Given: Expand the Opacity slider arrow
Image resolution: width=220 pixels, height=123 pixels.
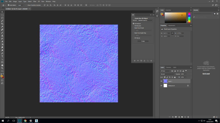Looking at the screenshot, I should 185,74.
